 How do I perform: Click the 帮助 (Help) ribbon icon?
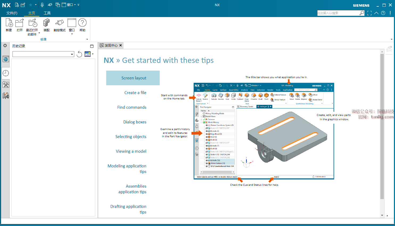pos(83,23)
